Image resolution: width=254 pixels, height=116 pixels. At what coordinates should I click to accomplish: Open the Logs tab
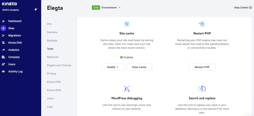50,107
